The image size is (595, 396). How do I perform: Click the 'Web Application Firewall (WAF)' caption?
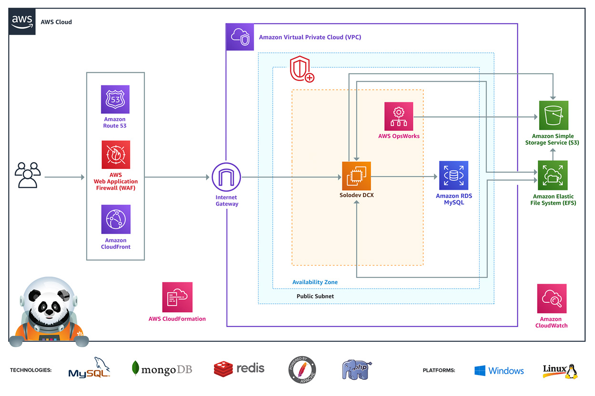click(x=116, y=185)
